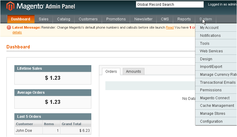Follow the details link under Latest Message

point(17,32)
